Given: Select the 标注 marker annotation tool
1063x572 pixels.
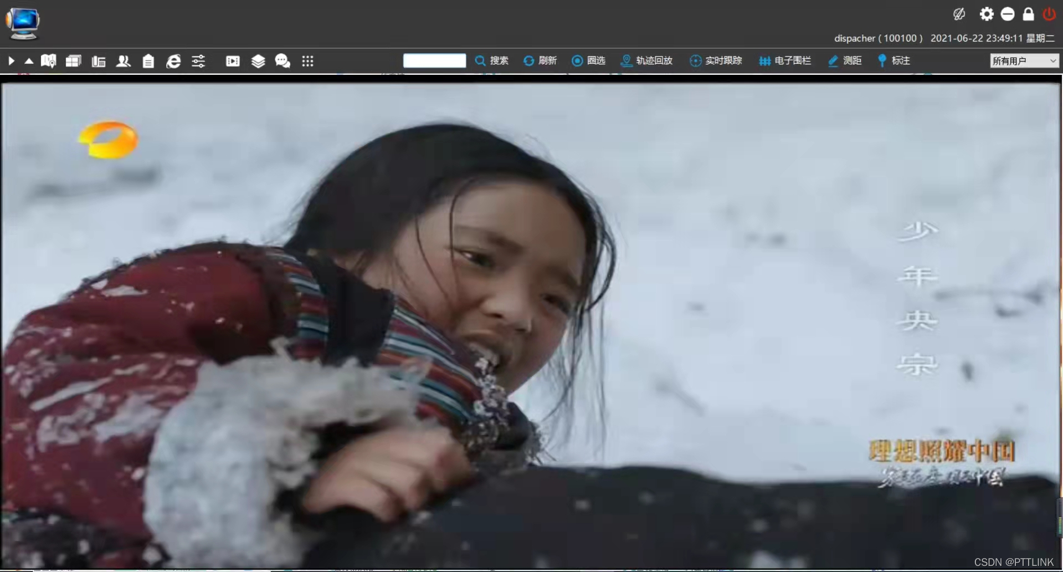Looking at the screenshot, I should tap(893, 60).
